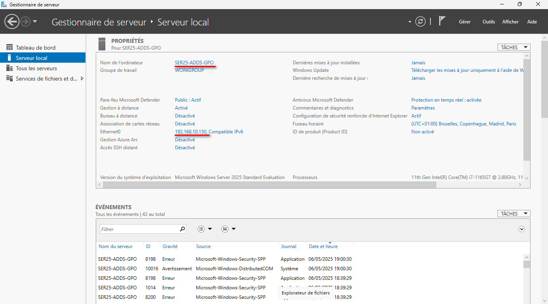
Task: Click the forward navigation arrow
Action: pos(25,21)
